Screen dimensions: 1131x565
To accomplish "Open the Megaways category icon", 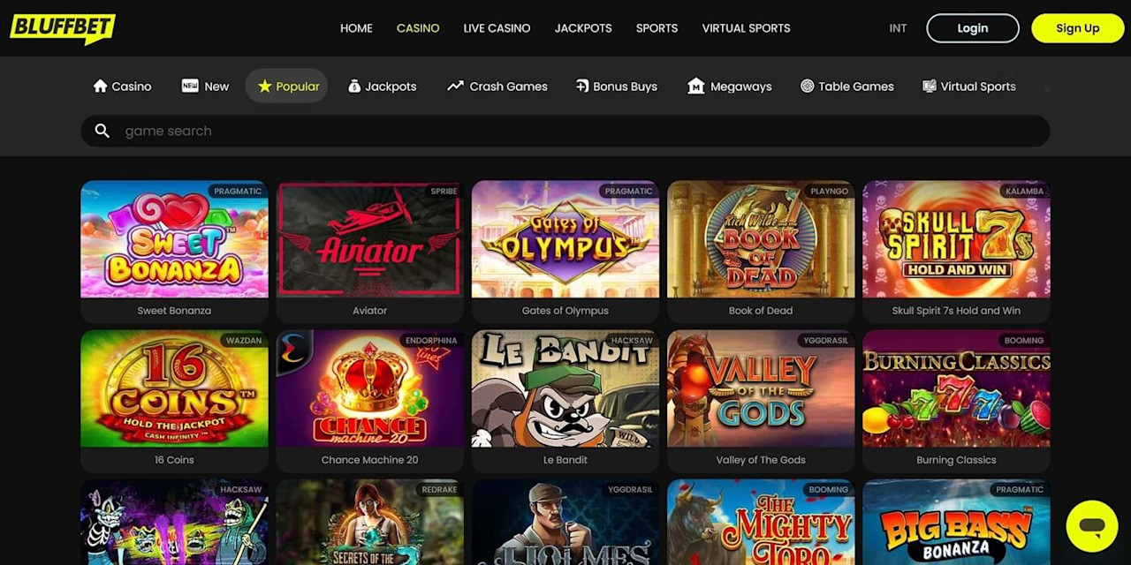I will click(x=696, y=86).
